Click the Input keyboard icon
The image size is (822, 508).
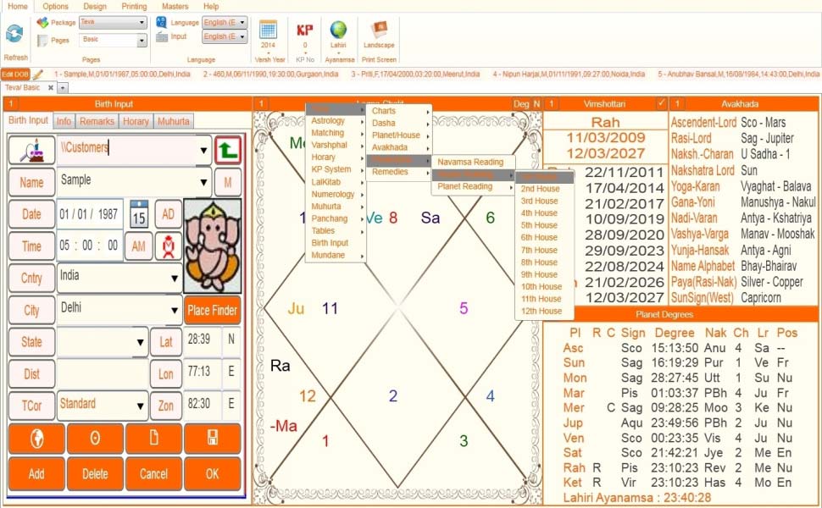162,36
